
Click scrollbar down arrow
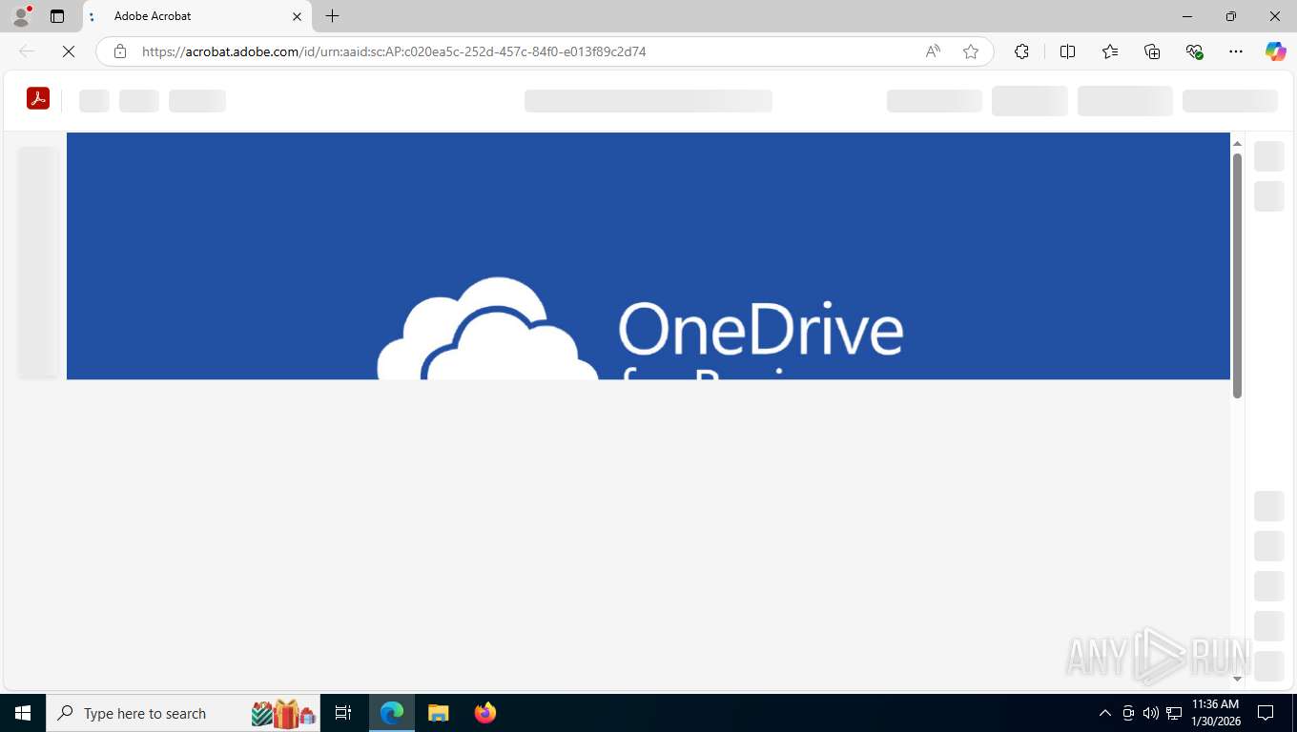[1238, 679]
